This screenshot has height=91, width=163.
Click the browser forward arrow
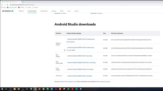[x=5, y=5]
